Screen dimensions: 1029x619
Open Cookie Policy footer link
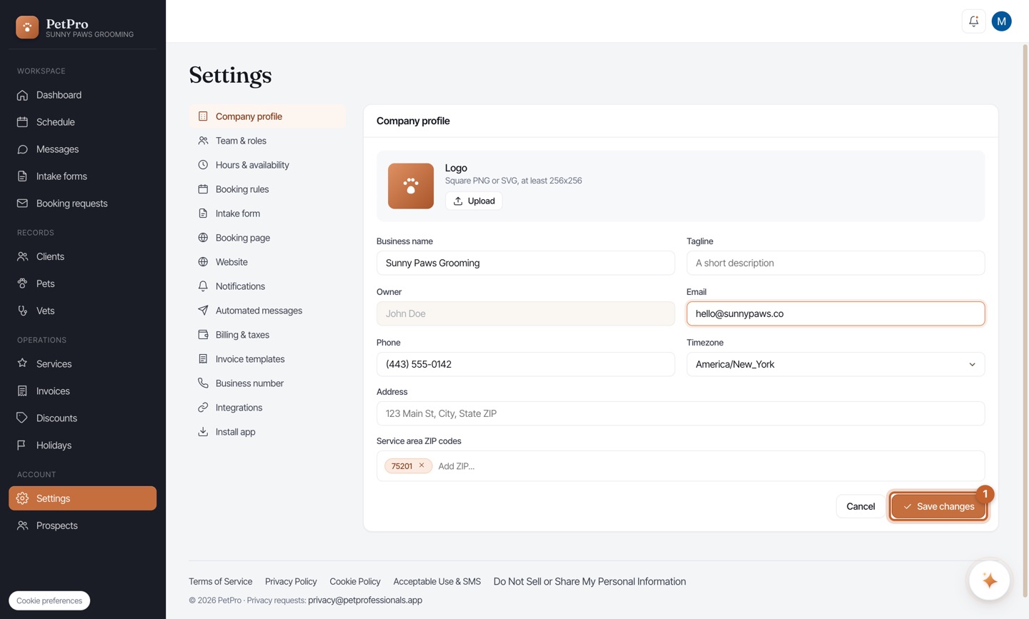pos(355,581)
